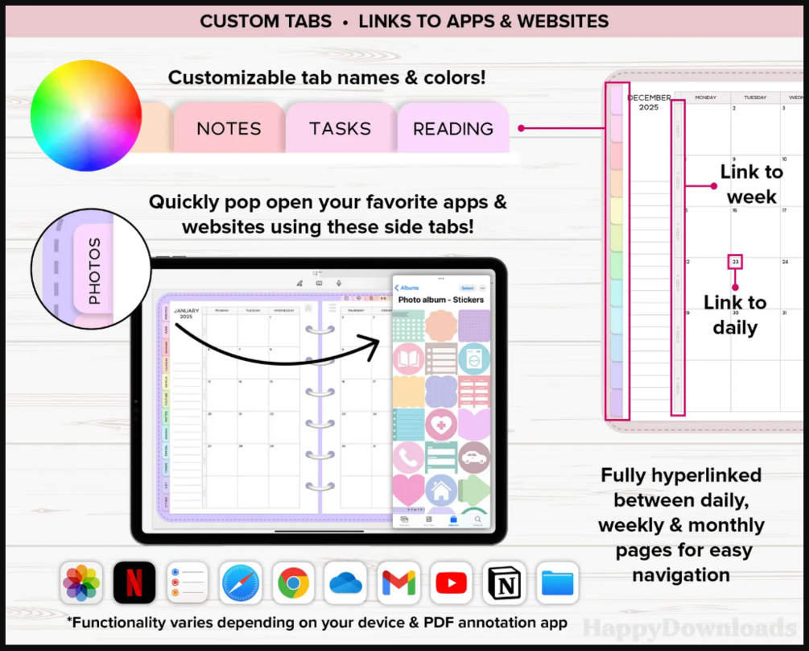Open the blue Files folder icon
The image size is (809, 651).
557,583
